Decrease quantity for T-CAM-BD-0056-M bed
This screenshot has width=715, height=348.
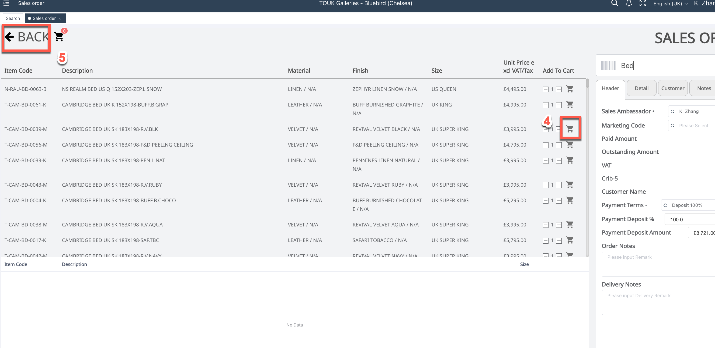pos(545,145)
